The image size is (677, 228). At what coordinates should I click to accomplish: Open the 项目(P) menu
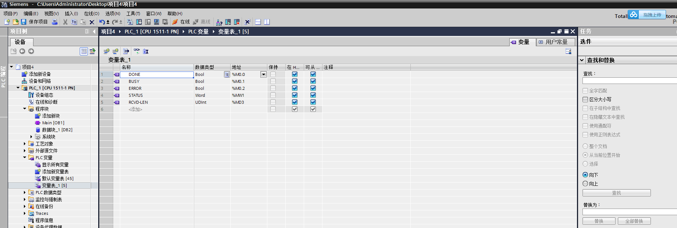click(10, 14)
